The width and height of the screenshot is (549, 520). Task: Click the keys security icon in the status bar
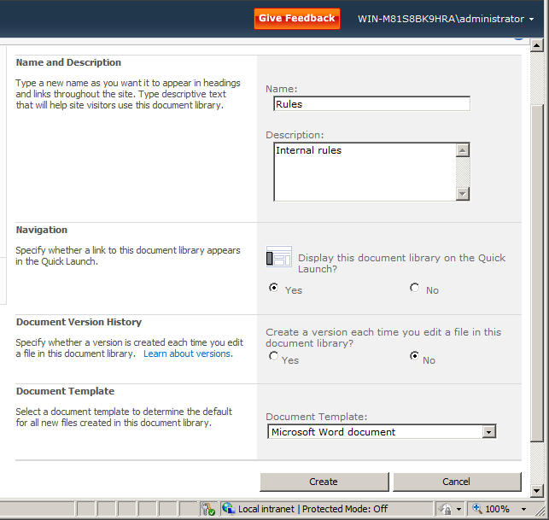(x=208, y=509)
